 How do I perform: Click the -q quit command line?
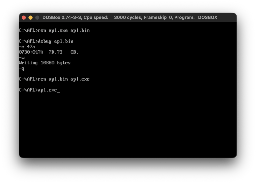tap(22, 68)
